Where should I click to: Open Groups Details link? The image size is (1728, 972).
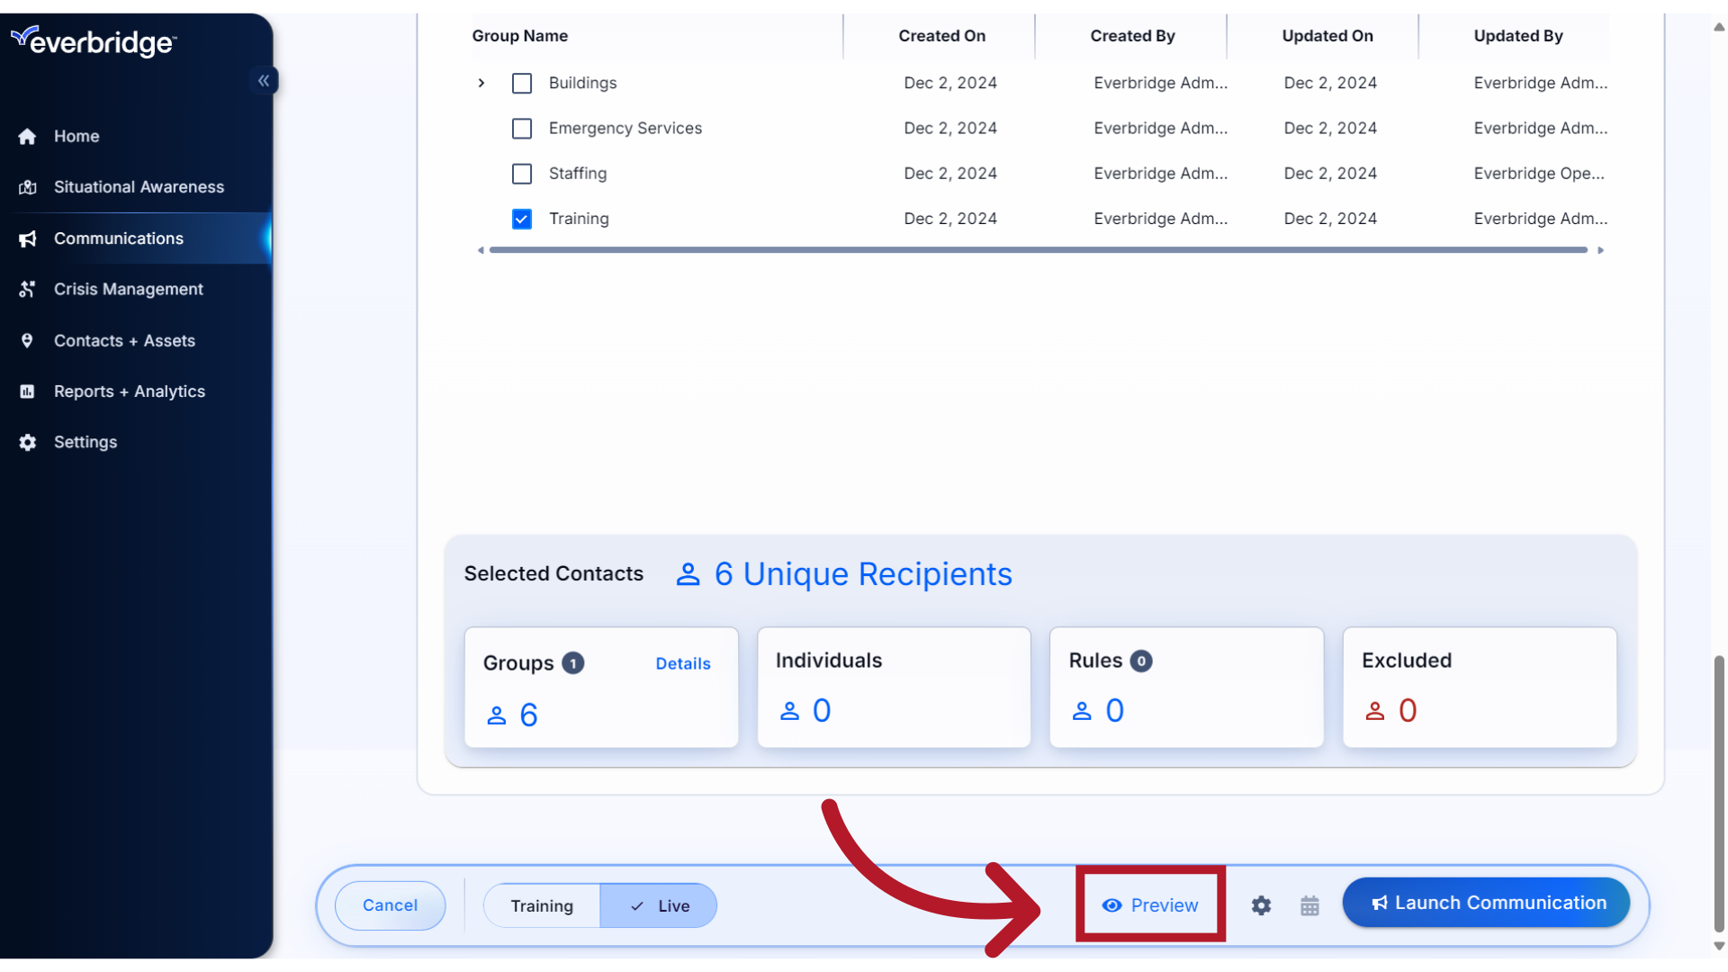click(x=683, y=663)
